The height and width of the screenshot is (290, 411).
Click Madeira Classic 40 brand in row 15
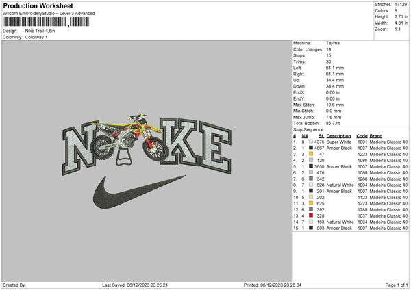click(x=388, y=228)
